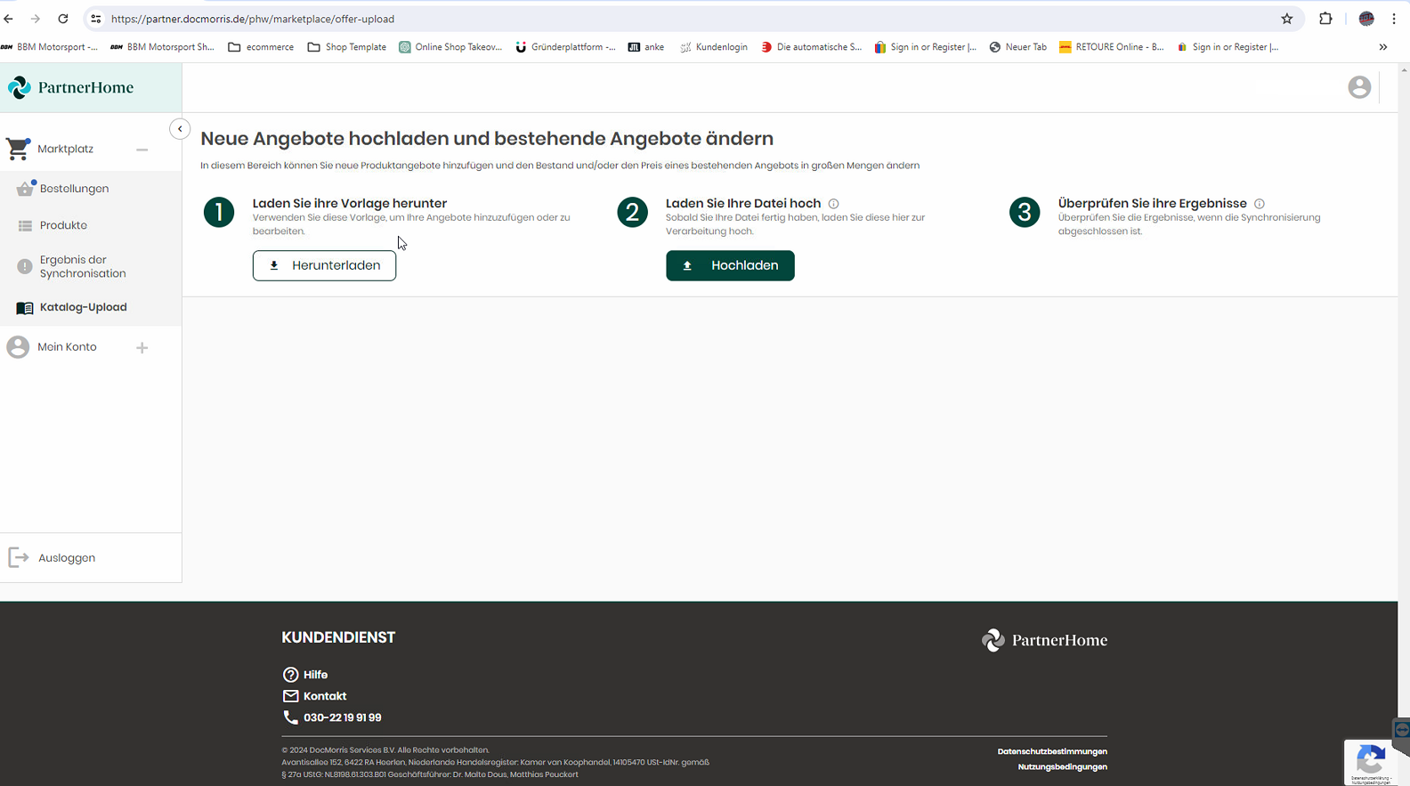Click the browser address bar URL
The height and width of the screenshot is (786, 1410).
[x=253, y=19]
